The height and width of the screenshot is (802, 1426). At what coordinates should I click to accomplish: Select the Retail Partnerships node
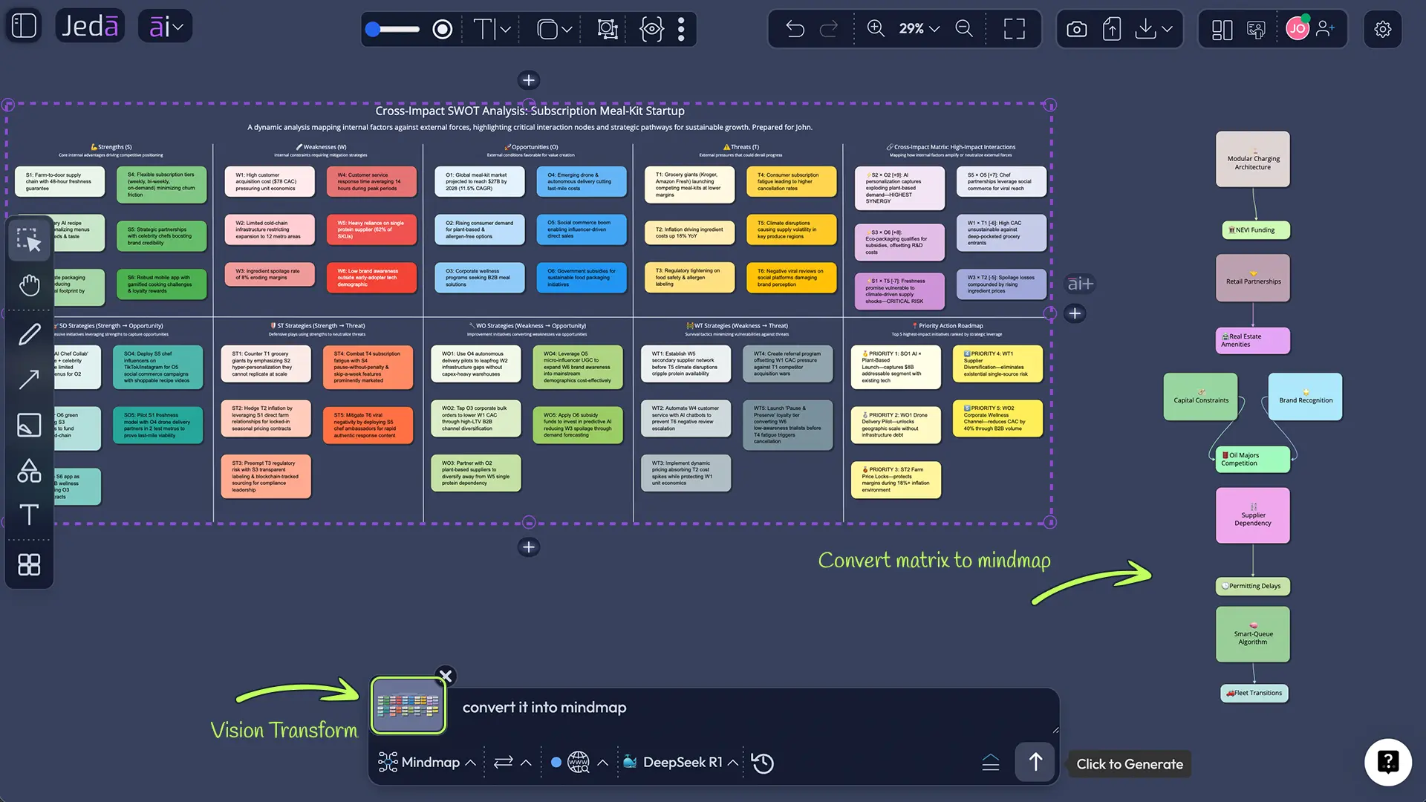1253,278
